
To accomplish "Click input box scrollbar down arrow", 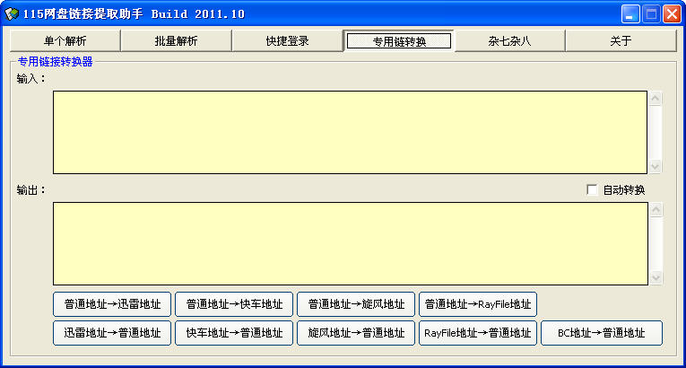I will coord(655,166).
